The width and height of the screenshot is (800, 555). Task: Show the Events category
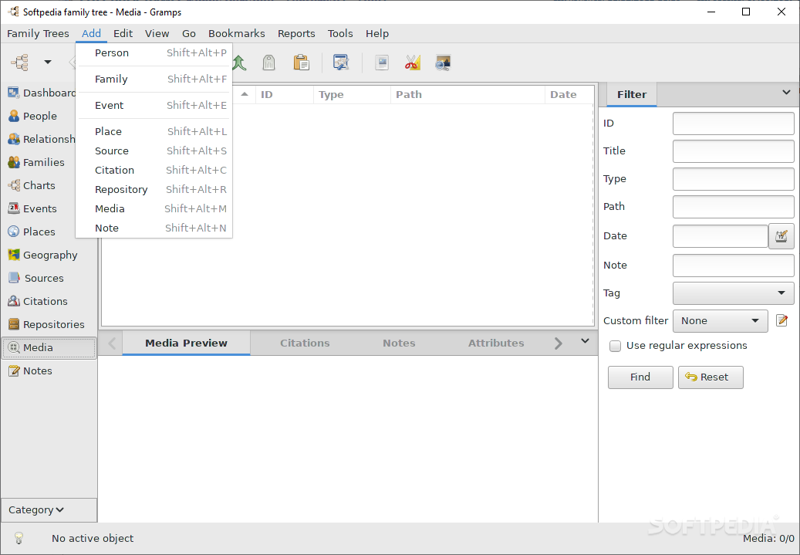coord(32,208)
